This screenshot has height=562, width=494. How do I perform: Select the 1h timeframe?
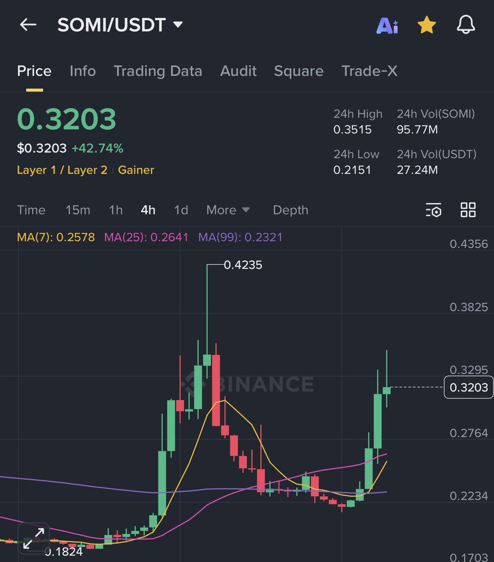(x=116, y=210)
